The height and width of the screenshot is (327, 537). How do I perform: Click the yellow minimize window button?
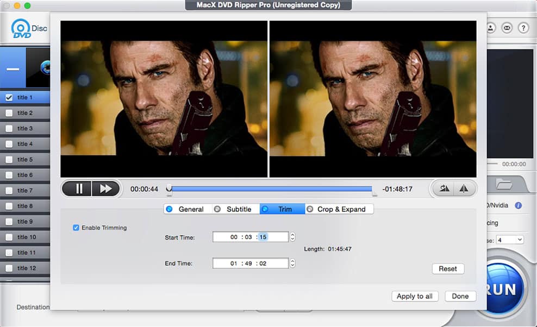[x=17, y=5]
